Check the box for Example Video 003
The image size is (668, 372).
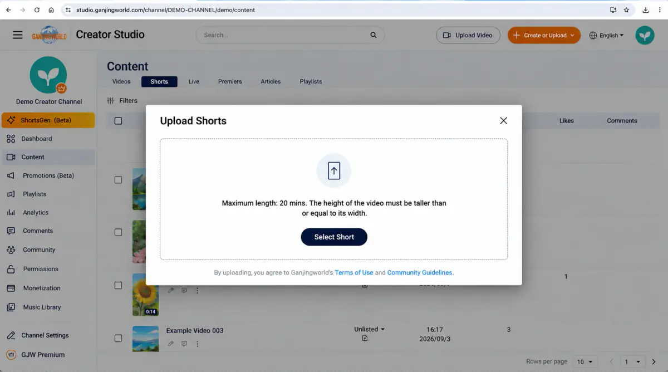pos(118,338)
